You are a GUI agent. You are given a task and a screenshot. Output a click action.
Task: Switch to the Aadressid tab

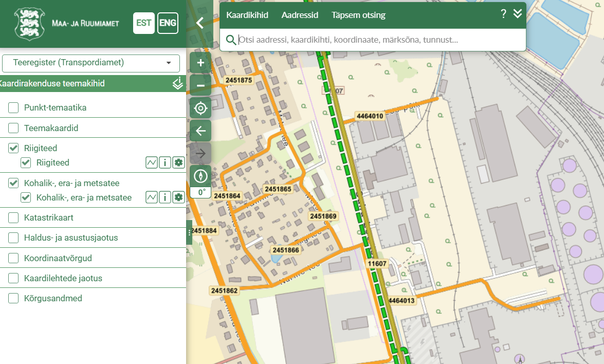300,15
